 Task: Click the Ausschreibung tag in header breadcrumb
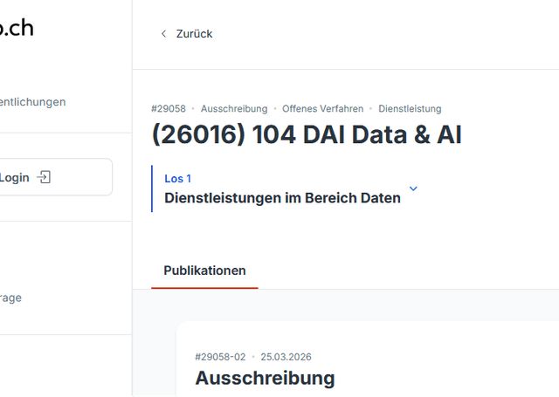click(x=234, y=109)
